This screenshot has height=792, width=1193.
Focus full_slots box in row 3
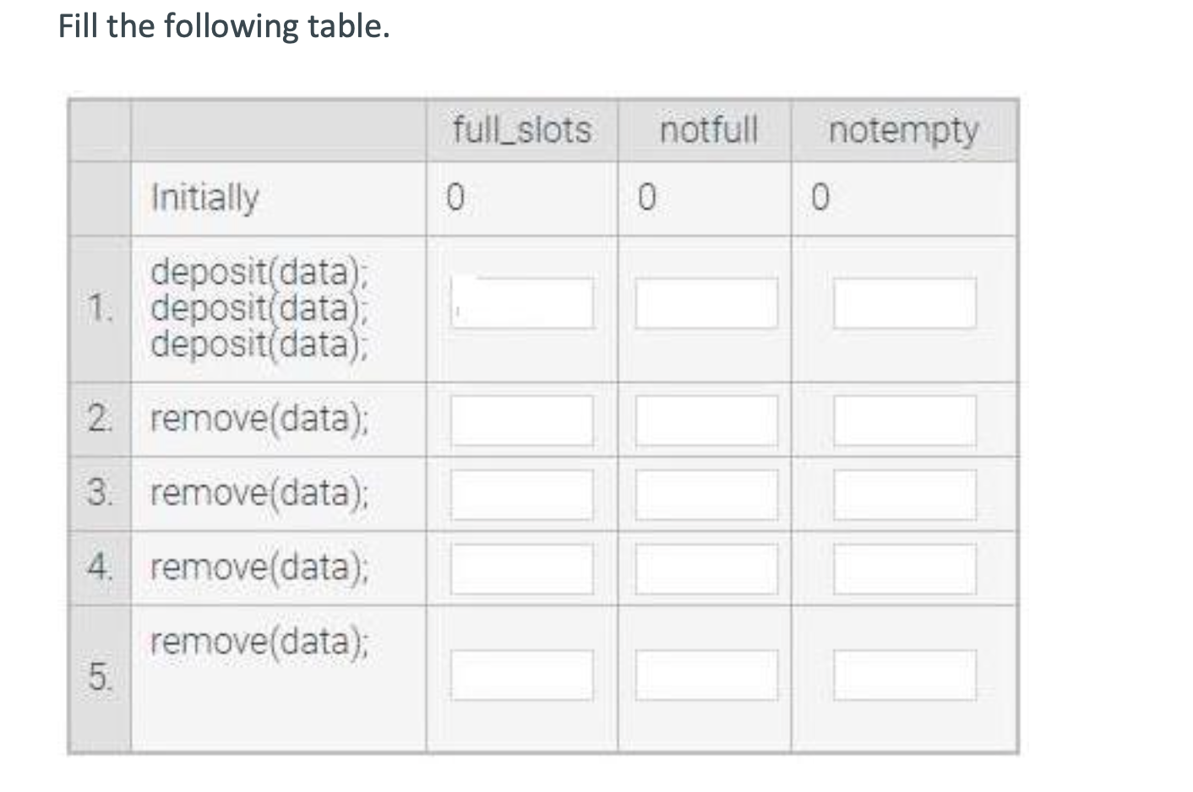[521, 495]
